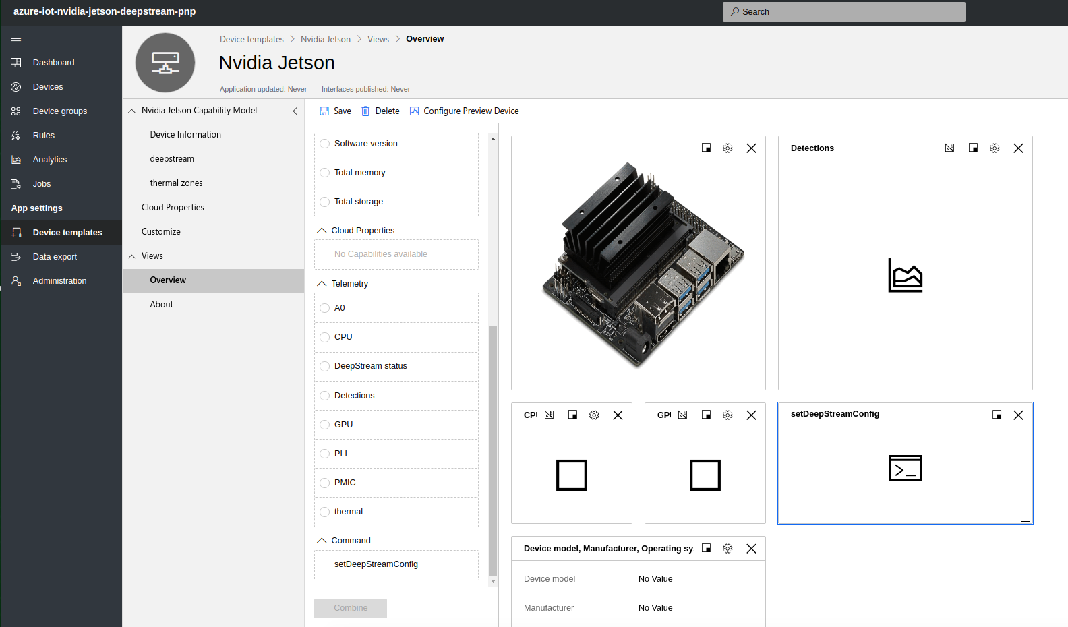Image resolution: width=1068 pixels, height=627 pixels.
Task: Select the A0 telemetry checkbox
Action: coord(324,308)
